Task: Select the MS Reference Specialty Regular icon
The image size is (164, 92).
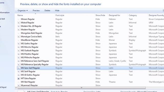Action: (x=19, y=64)
